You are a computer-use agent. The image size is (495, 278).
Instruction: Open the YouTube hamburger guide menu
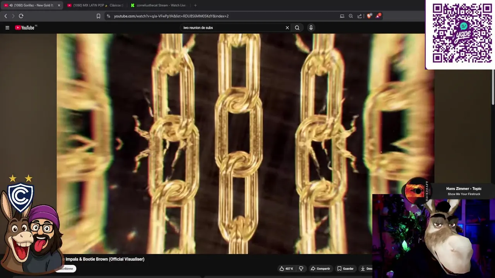click(7, 27)
